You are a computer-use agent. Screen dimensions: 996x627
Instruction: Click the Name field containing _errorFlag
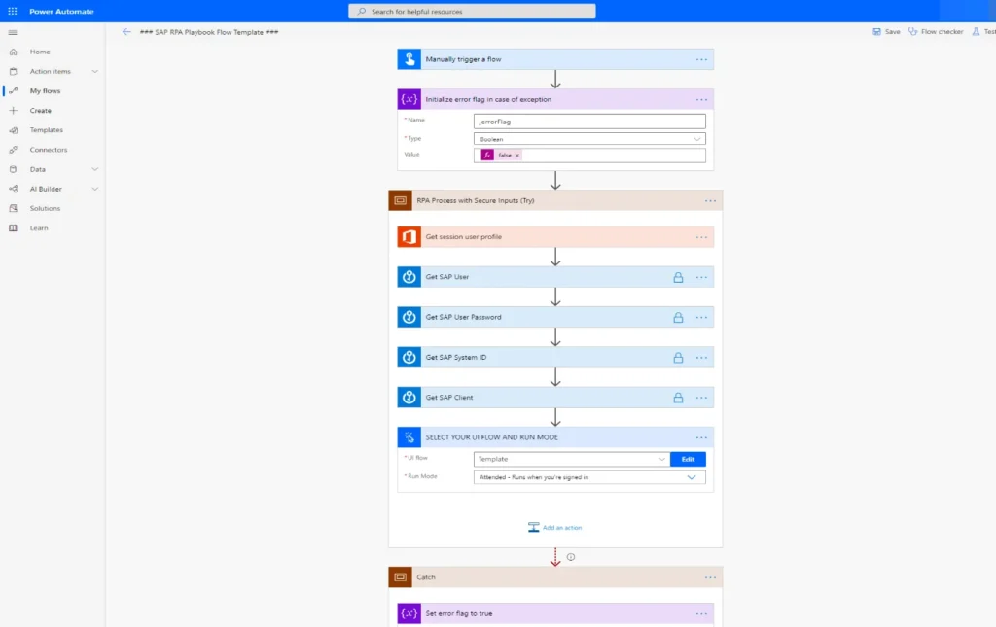coord(589,122)
